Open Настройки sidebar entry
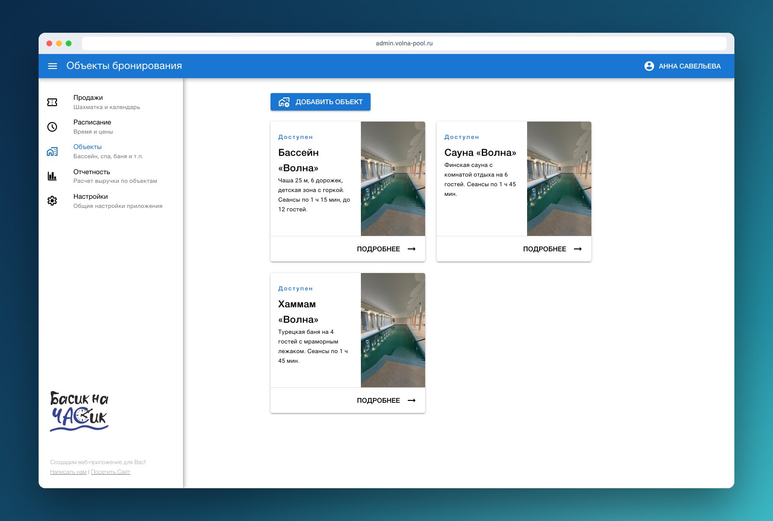773x521 pixels. click(111, 201)
